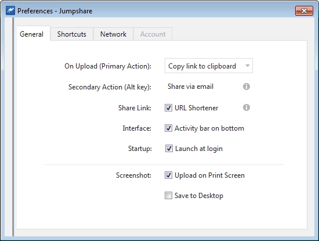Click the 'Secondary Action (Alt key):' label

coord(110,87)
